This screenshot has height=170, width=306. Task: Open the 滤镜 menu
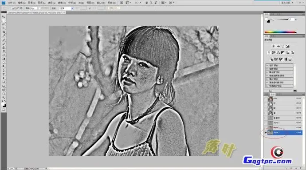pos(62,3)
